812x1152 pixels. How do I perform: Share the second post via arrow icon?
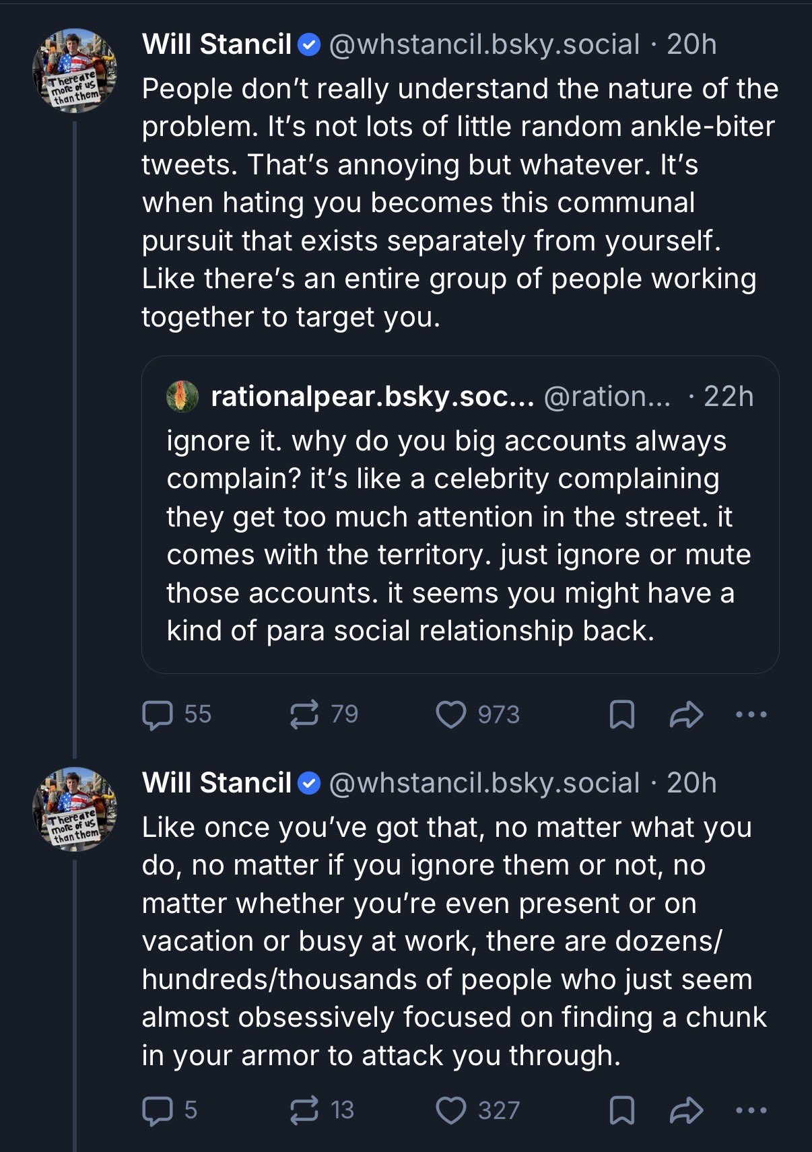pyautogui.click(x=686, y=1110)
